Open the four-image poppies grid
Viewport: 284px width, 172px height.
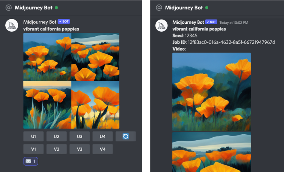71,81
